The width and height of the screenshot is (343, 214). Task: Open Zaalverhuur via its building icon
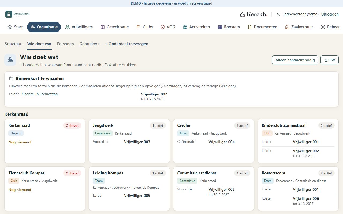point(287,27)
